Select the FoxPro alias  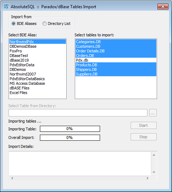click(38, 51)
